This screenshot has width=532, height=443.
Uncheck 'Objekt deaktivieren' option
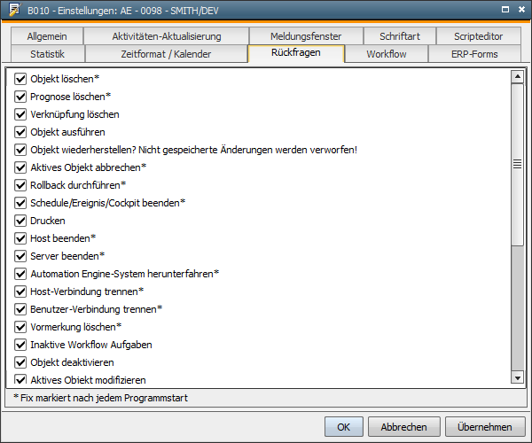point(21,362)
